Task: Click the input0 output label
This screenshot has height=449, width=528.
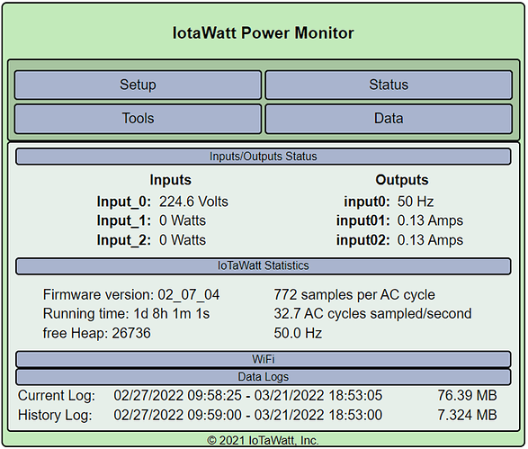Action: [x=367, y=202]
